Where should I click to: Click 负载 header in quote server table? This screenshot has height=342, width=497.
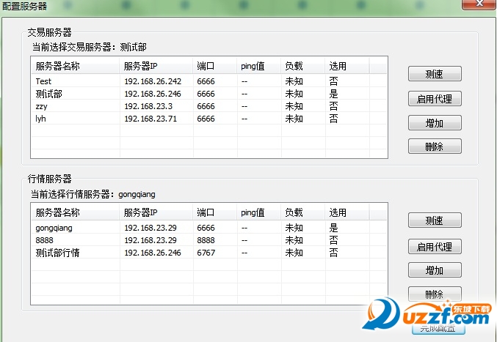pyautogui.click(x=303, y=212)
